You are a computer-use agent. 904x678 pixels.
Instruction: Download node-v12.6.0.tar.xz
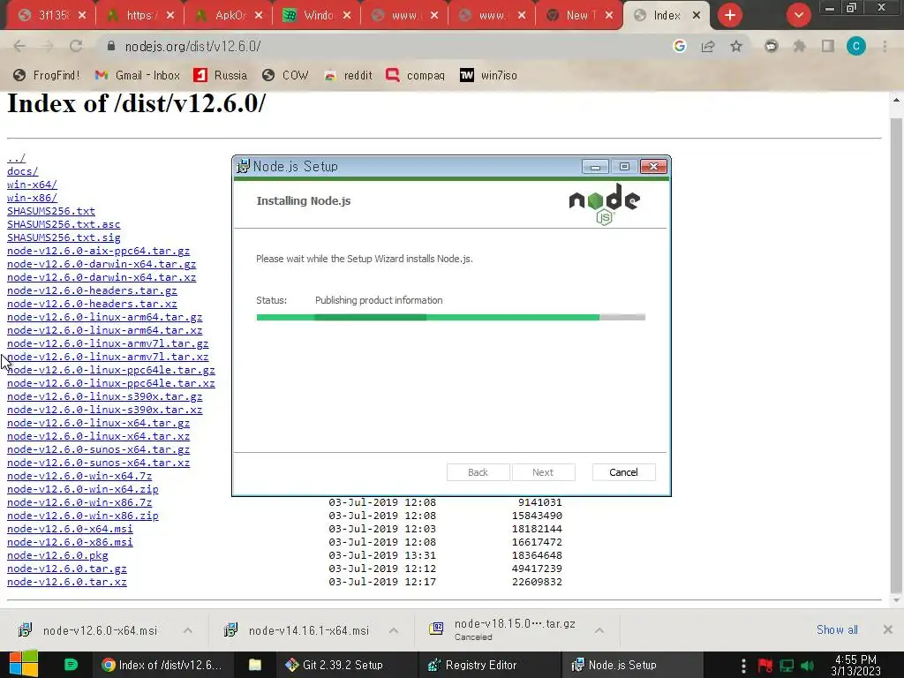click(x=67, y=583)
